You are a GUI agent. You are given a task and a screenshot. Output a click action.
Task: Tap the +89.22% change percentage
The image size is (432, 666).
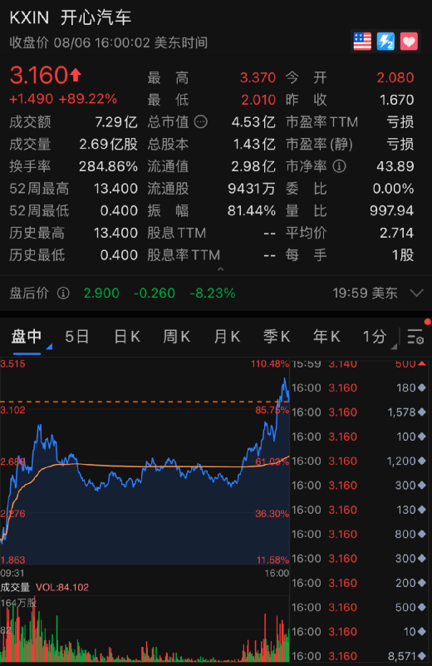click(x=87, y=99)
